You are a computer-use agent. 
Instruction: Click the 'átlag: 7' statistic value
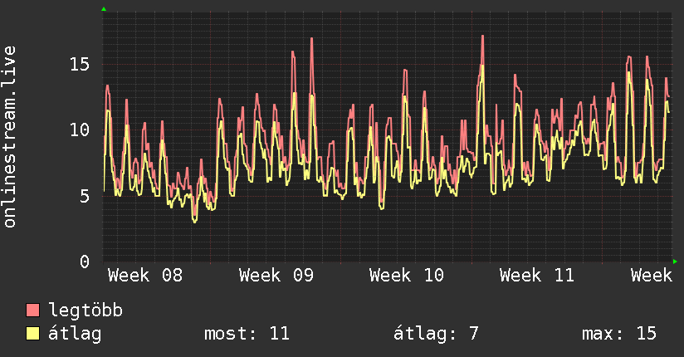(x=435, y=334)
